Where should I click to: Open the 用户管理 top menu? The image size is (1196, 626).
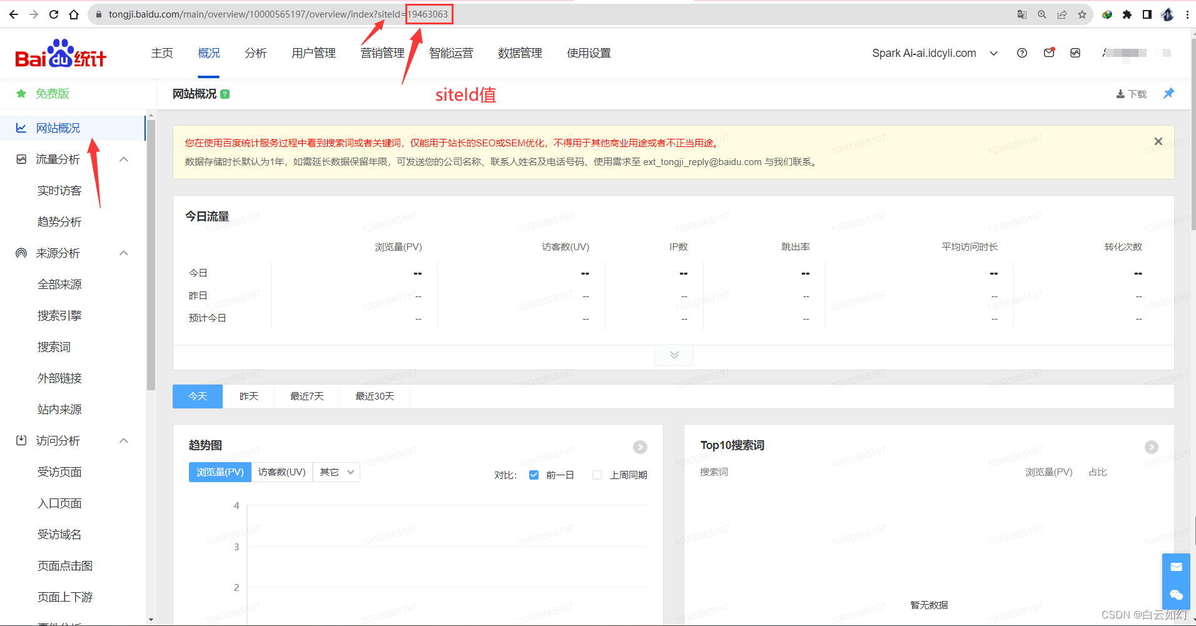(314, 53)
